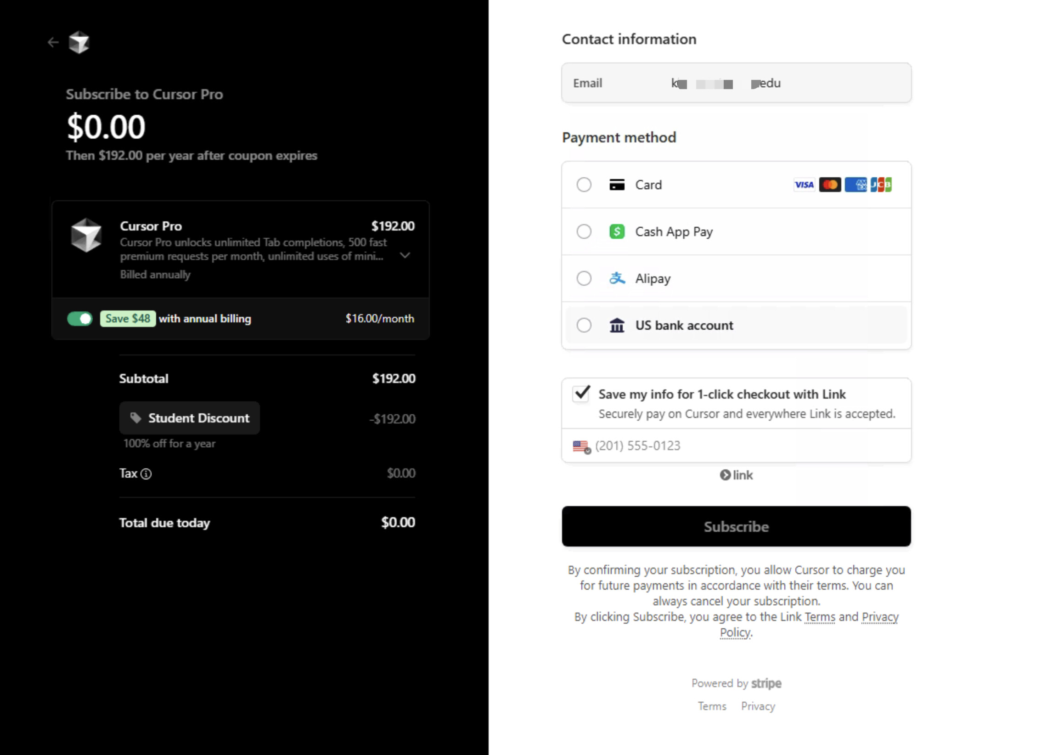Click the Cursor Pro product cube image

click(86, 235)
